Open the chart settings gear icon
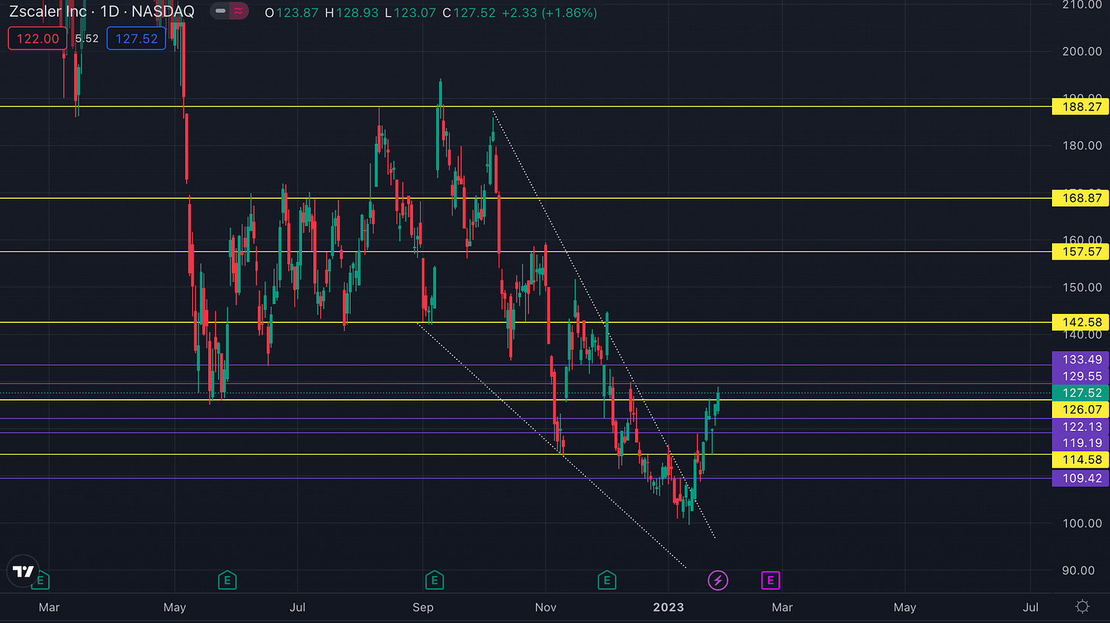 tap(1082, 607)
